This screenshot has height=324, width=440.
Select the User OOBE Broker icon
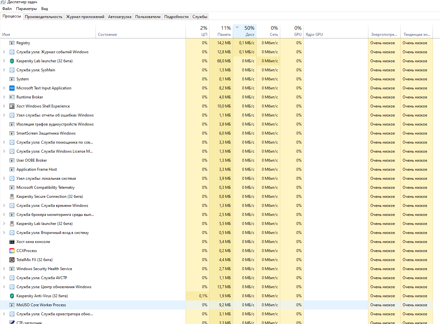12,160
